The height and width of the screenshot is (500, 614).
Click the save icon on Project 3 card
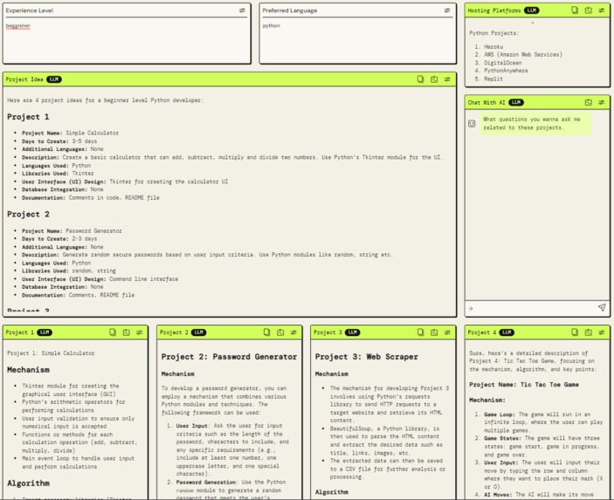pos(434,332)
